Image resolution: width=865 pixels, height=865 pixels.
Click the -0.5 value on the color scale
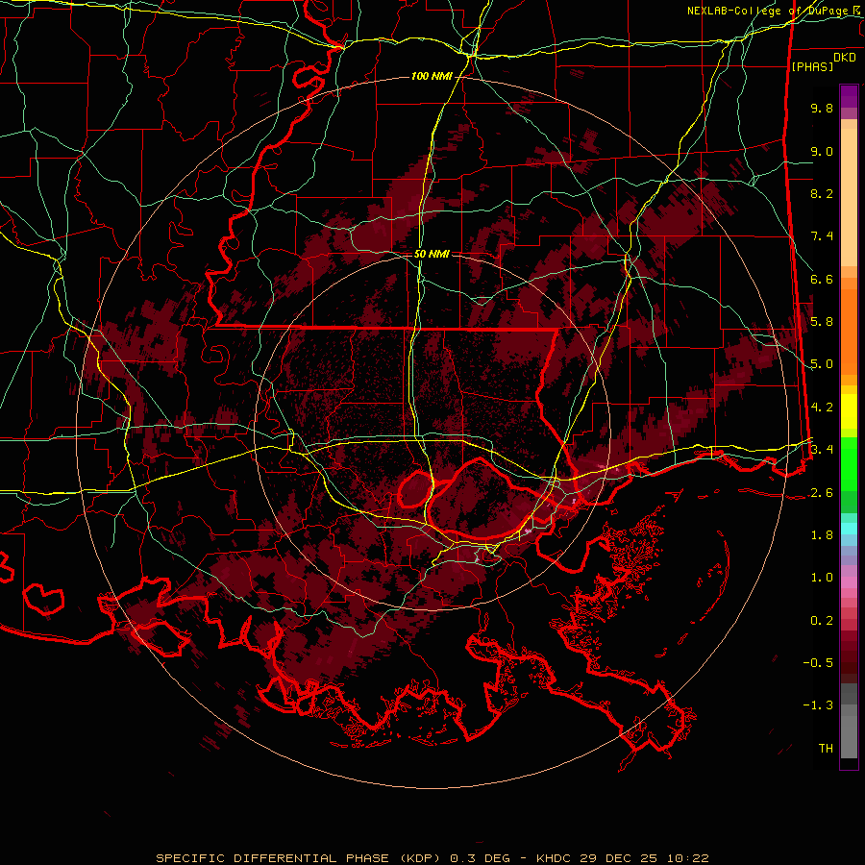click(x=818, y=663)
